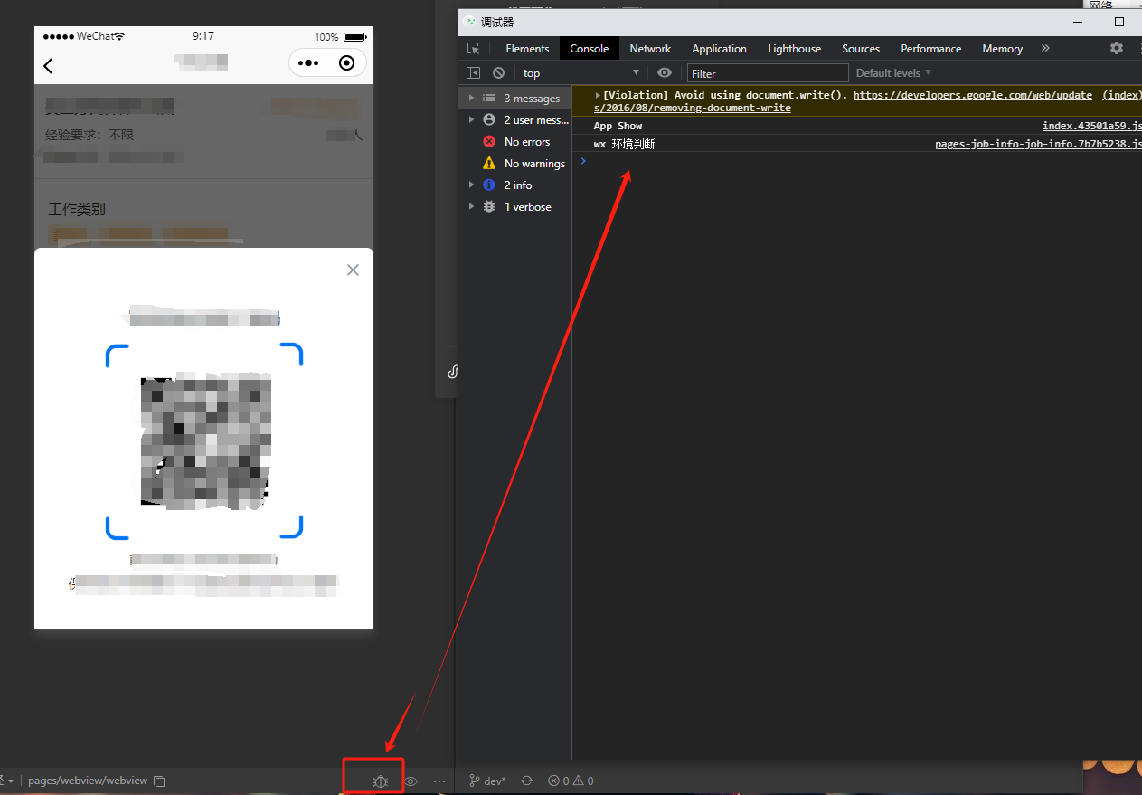Select the 1 verbose filter row
1142x795 pixels.
point(515,207)
